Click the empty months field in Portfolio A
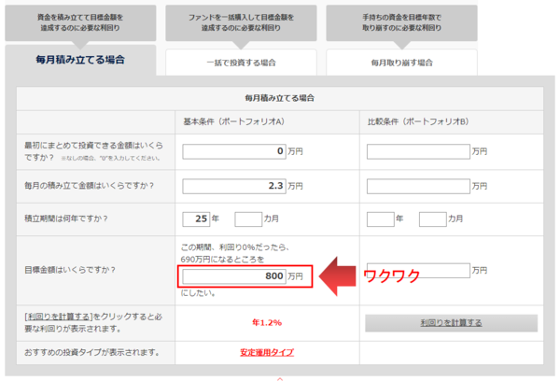 [248, 219]
